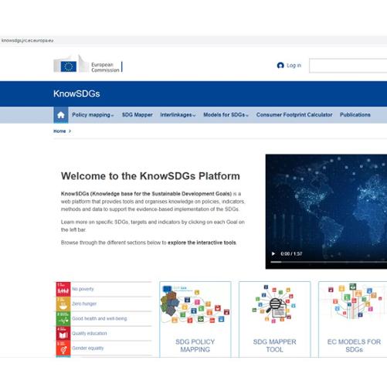Open the Good health and well-being link
Screen dimensions: 387x387
[x=100, y=318]
